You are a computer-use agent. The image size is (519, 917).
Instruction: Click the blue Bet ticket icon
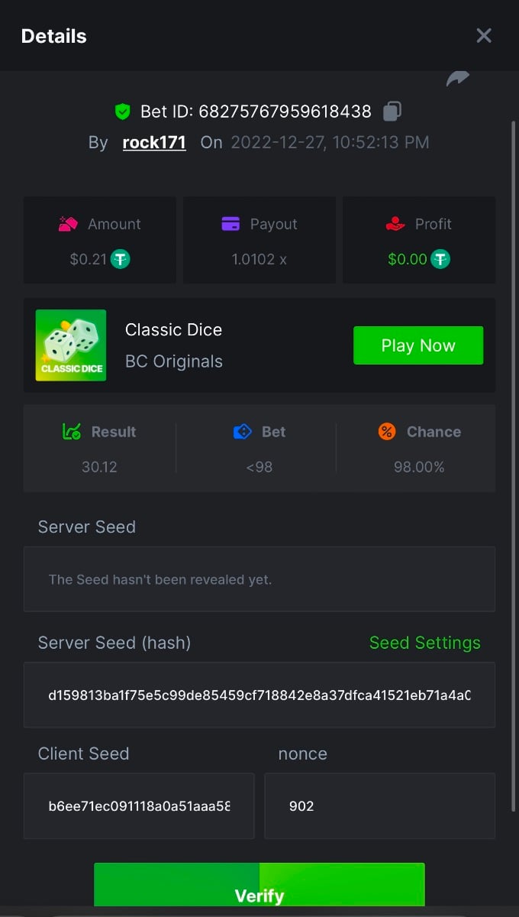(242, 432)
